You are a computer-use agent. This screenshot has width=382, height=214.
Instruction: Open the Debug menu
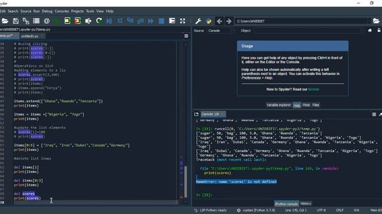tap(47, 11)
